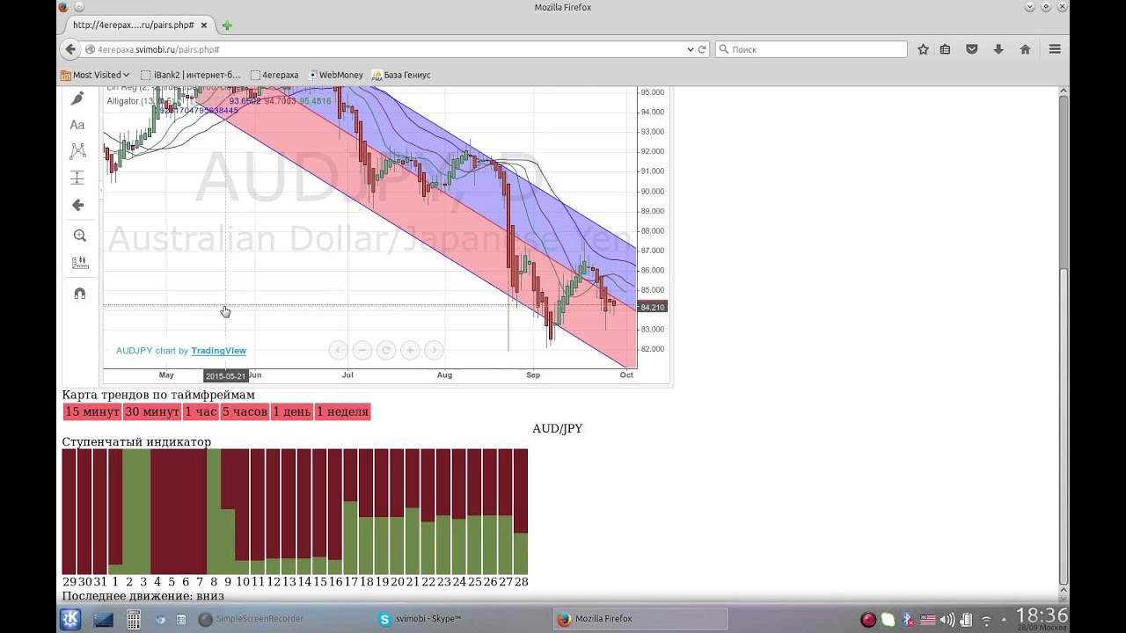Open URL history dropdown arrow

[x=690, y=49]
